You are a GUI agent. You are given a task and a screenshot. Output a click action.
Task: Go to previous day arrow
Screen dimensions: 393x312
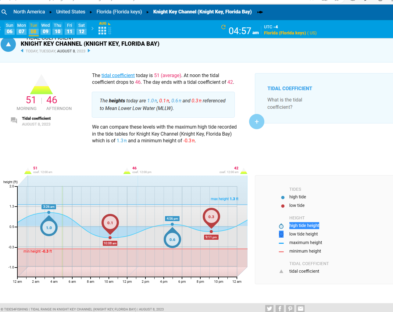click(x=22, y=51)
